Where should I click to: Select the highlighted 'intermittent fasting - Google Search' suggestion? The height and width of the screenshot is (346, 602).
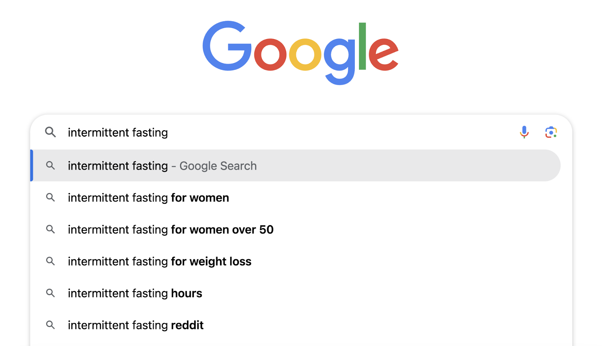(x=162, y=165)
